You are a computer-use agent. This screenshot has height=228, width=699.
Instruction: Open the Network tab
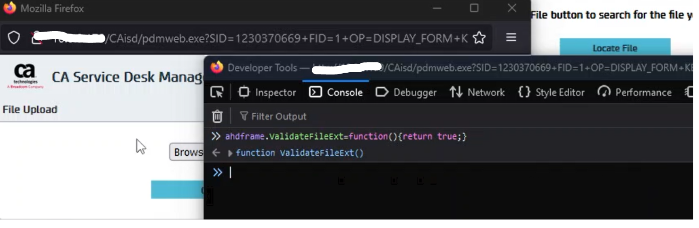click(477, 93)
